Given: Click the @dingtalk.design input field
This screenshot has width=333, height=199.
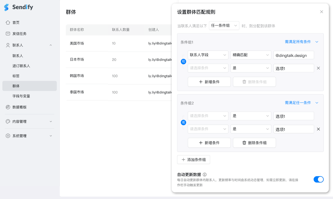Looking at the screenshot, I should (x=294, y=55).
